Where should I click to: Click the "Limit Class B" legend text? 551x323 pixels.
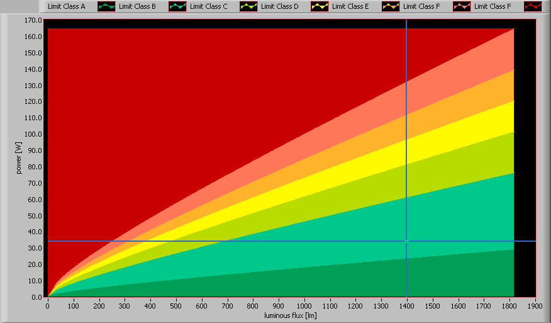pos(137,6)
